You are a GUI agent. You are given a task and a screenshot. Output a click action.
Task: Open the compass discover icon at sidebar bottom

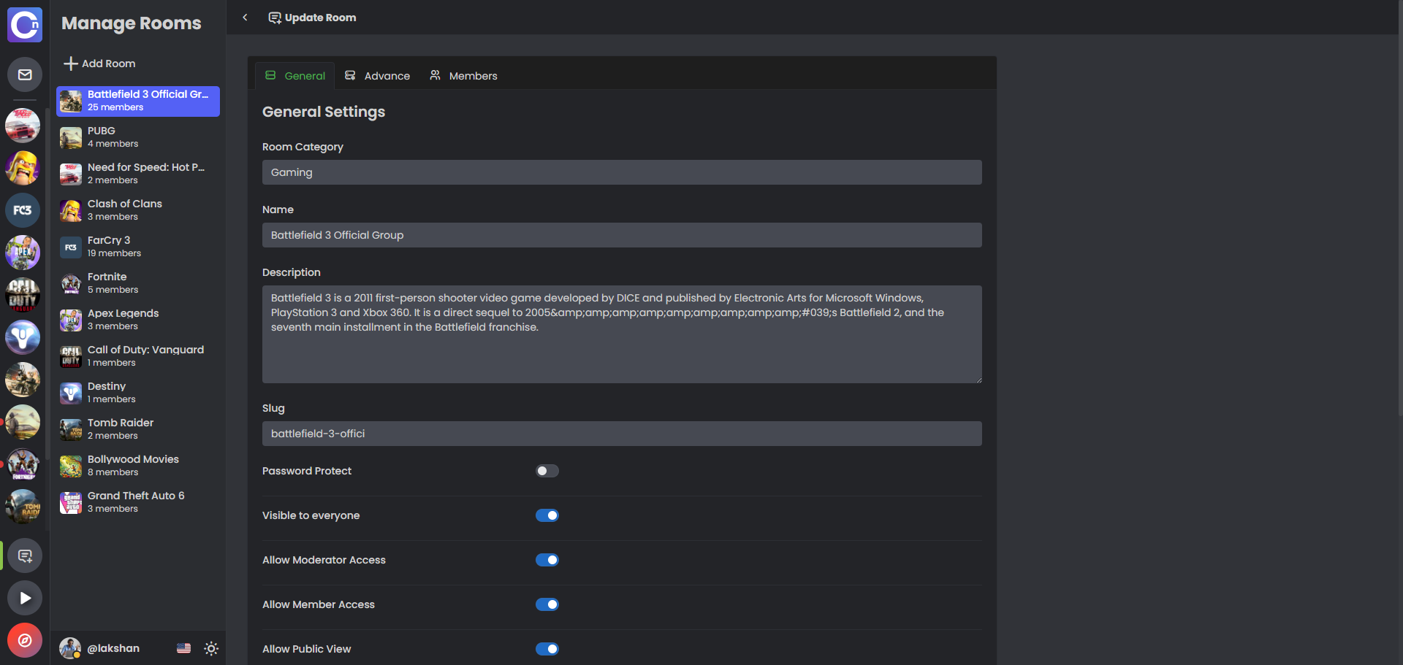tap(24, 640)
